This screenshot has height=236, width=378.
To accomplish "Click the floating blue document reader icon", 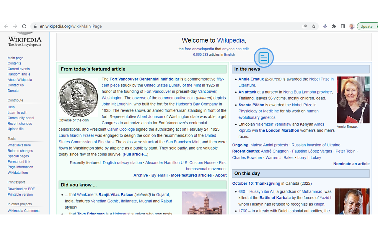I will tap(264, 58).
